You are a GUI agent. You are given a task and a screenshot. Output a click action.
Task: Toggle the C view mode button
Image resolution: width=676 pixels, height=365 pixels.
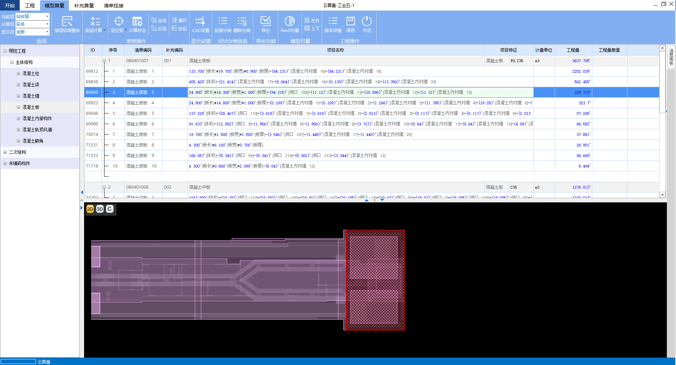coord(110,209)
